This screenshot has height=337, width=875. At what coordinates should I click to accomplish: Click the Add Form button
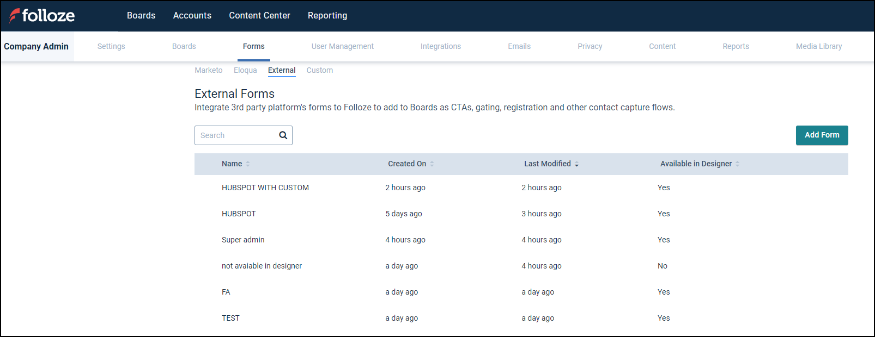[x=822, y=135]
